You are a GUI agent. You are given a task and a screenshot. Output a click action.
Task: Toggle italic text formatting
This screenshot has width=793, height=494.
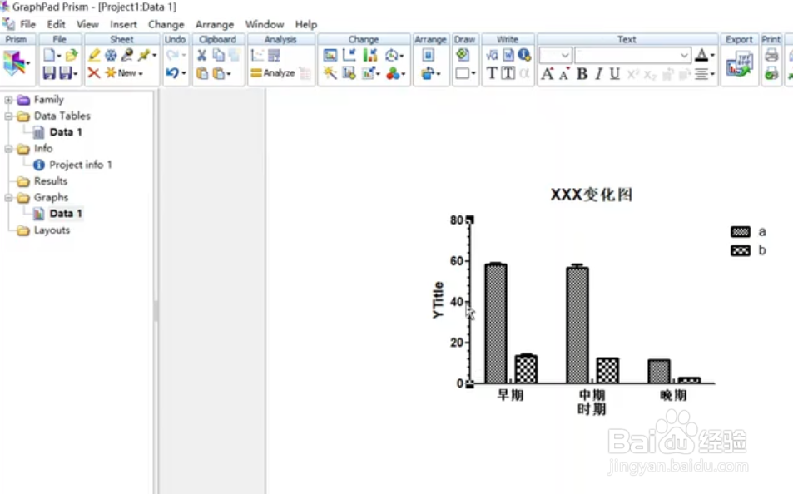(598, 74)
